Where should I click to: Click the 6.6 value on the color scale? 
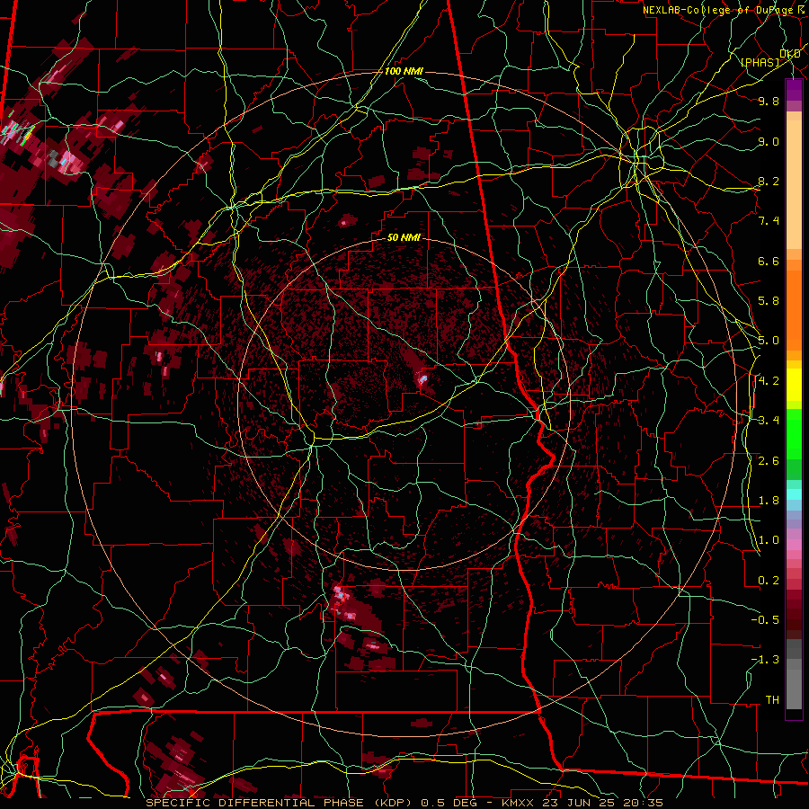[769, 261]
